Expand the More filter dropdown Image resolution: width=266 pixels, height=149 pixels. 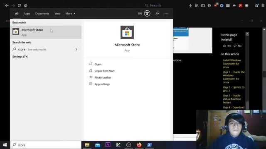[x=70, y=14]
